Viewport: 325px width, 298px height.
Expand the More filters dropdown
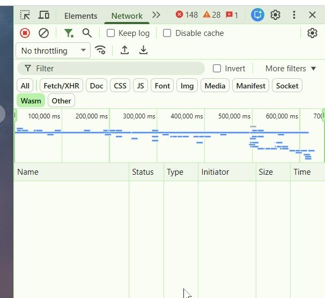291,69
